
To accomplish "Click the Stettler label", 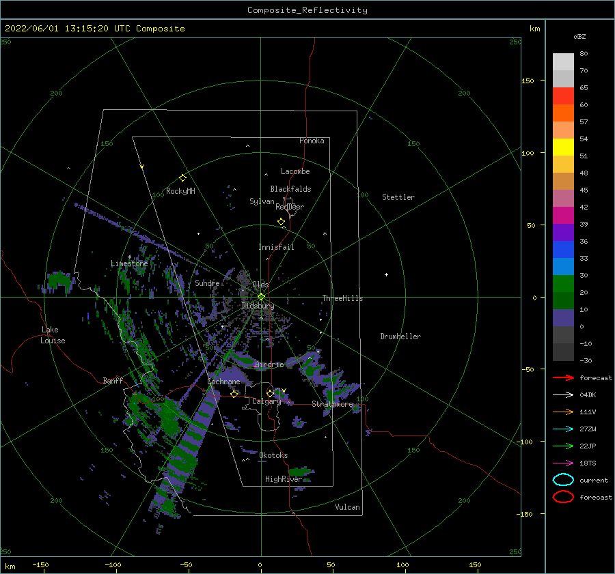I will pyautogui.click(x=398, y=197).
